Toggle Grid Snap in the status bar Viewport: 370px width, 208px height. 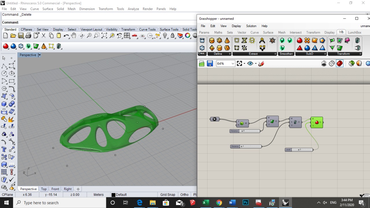pyautogui.click(x=167, y=195)
